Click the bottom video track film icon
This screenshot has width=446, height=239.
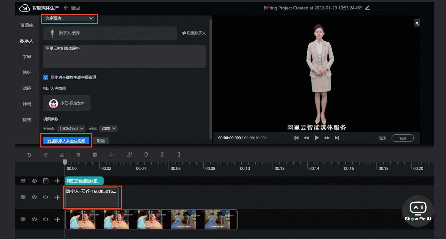tap(23, 219)
